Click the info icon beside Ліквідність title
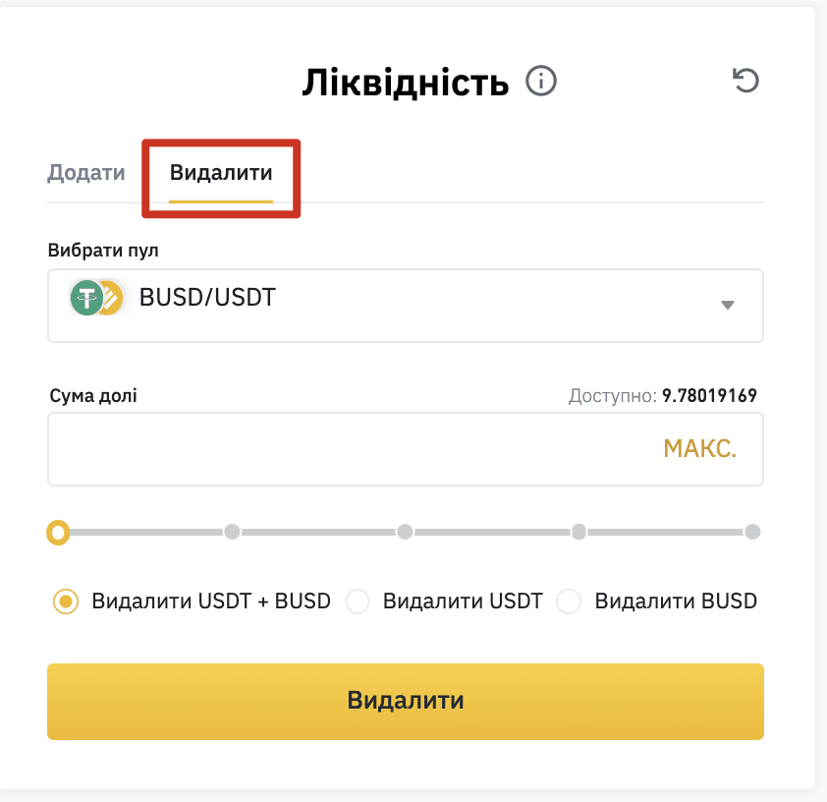Screen dimensions: 827x802 (x=540, y=81)
